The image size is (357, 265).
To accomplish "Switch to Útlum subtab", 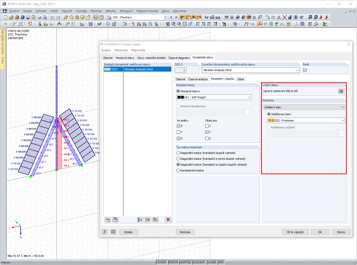I will click(x=241, y=79).
